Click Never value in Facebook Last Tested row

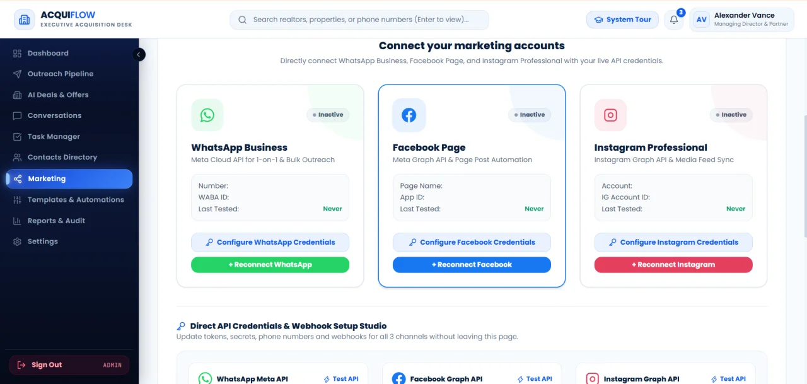point(534,209)
